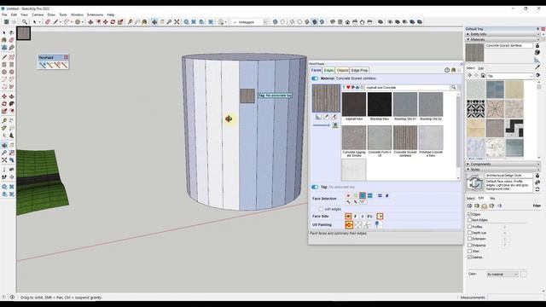The width and height of the screenshot is (546, 307).
Task: Select the highlighted blue Face Selection mode icon
Action: point(363,195)
